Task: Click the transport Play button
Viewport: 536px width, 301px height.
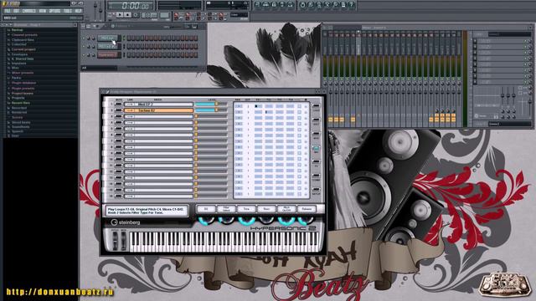Action: click(119, 15)
